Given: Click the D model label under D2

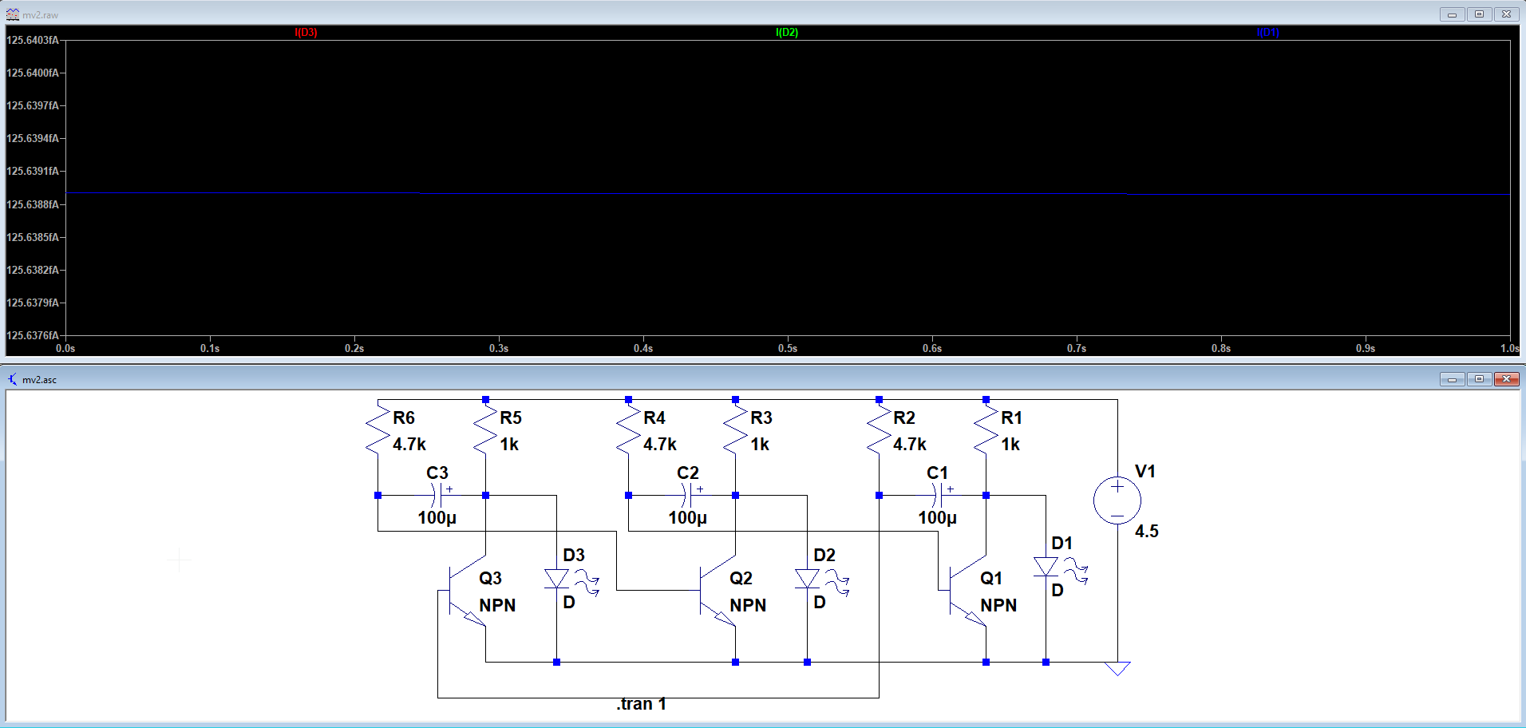Looking at the screenshot, I should click(820, 603).
